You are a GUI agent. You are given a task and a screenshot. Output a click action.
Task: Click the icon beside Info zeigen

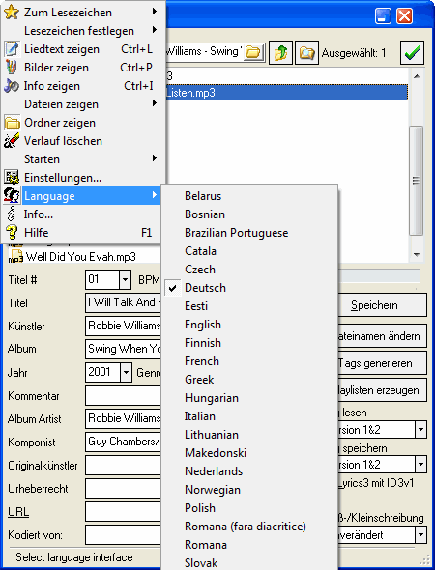click(12, 86)
